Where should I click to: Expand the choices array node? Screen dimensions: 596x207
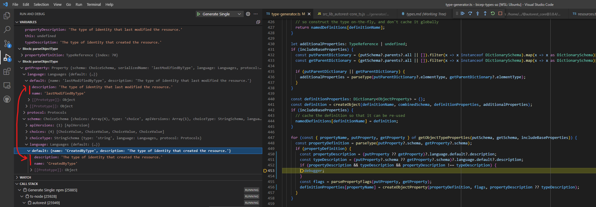tap(26, 132)
